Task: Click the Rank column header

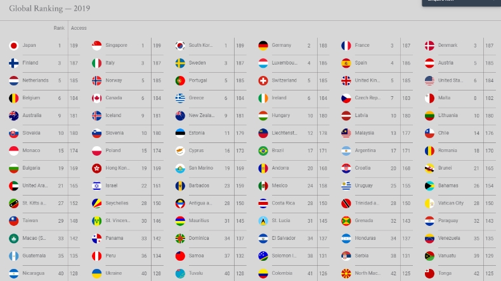Action: coord(58,28)
